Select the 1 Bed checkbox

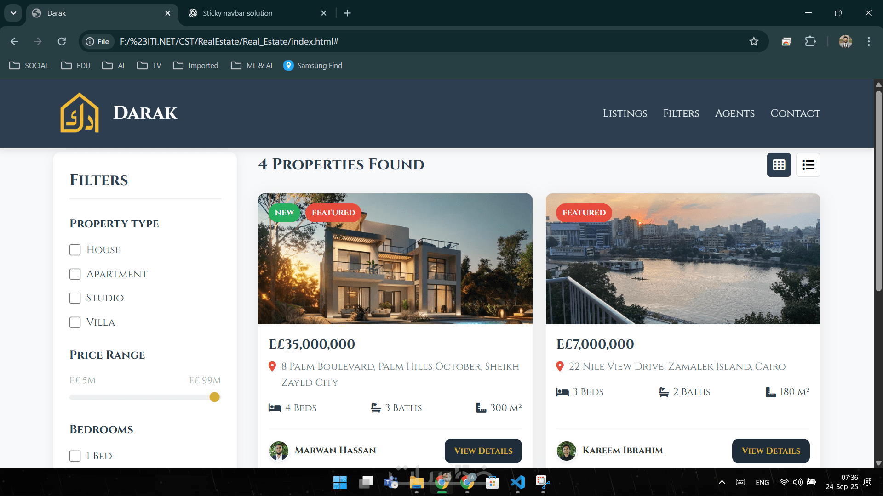click(x=75, y=456)
